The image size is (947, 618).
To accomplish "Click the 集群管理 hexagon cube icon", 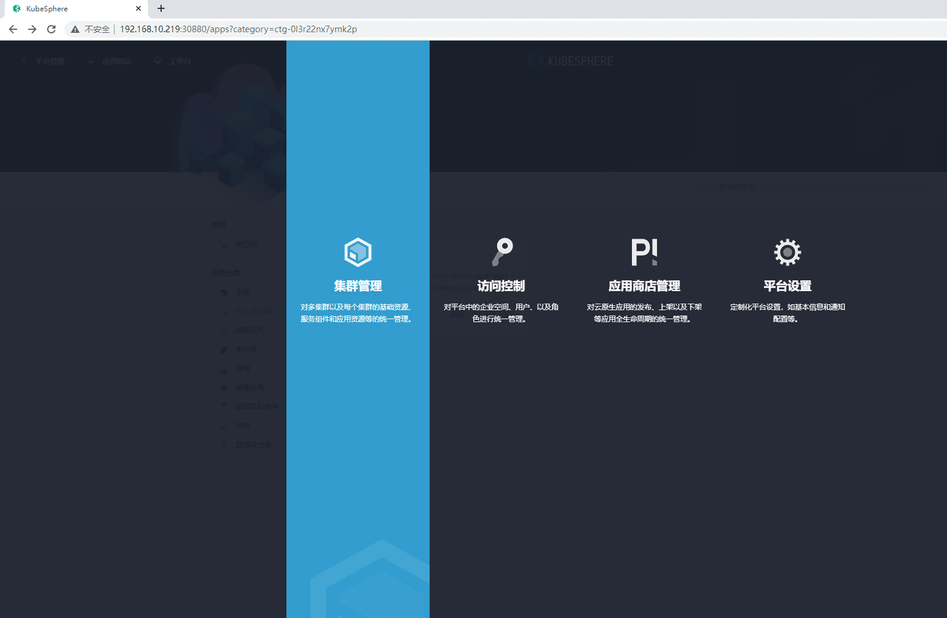I will 358,252.
